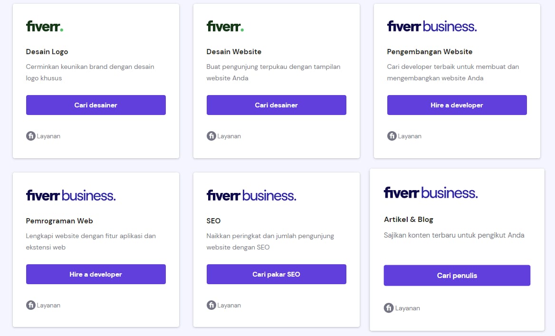Click Layanan icon under Artikel & Blog card
555x336 pixels.
coord(389,308)
